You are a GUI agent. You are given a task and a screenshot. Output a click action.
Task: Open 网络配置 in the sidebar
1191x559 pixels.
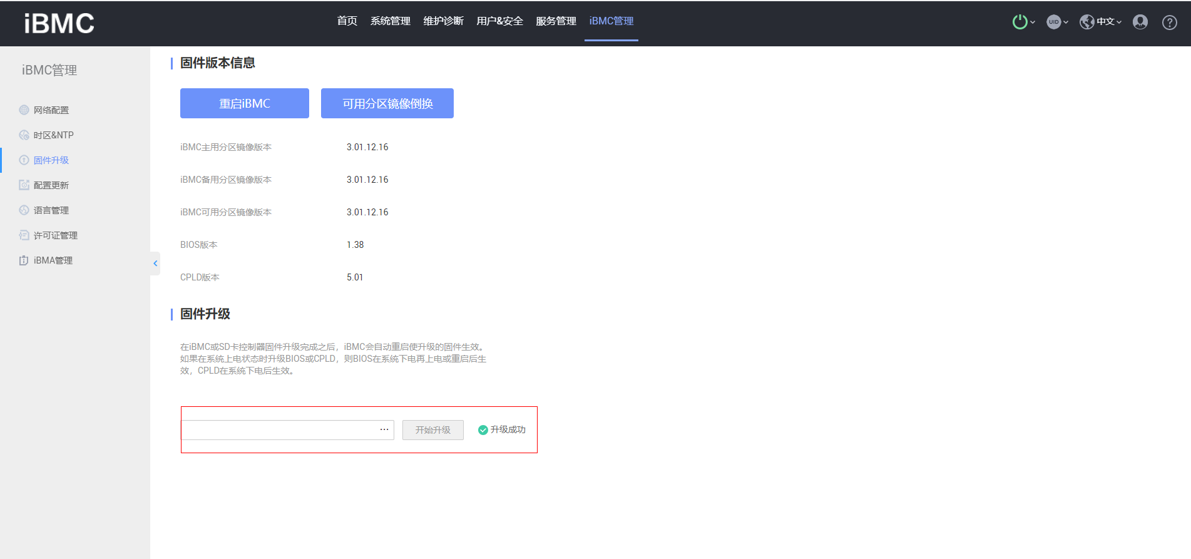(51, 110)
